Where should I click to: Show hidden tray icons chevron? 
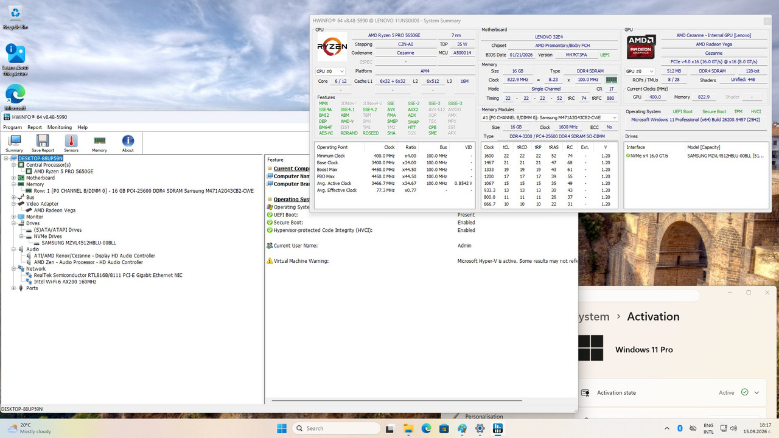tap(666, 428)
